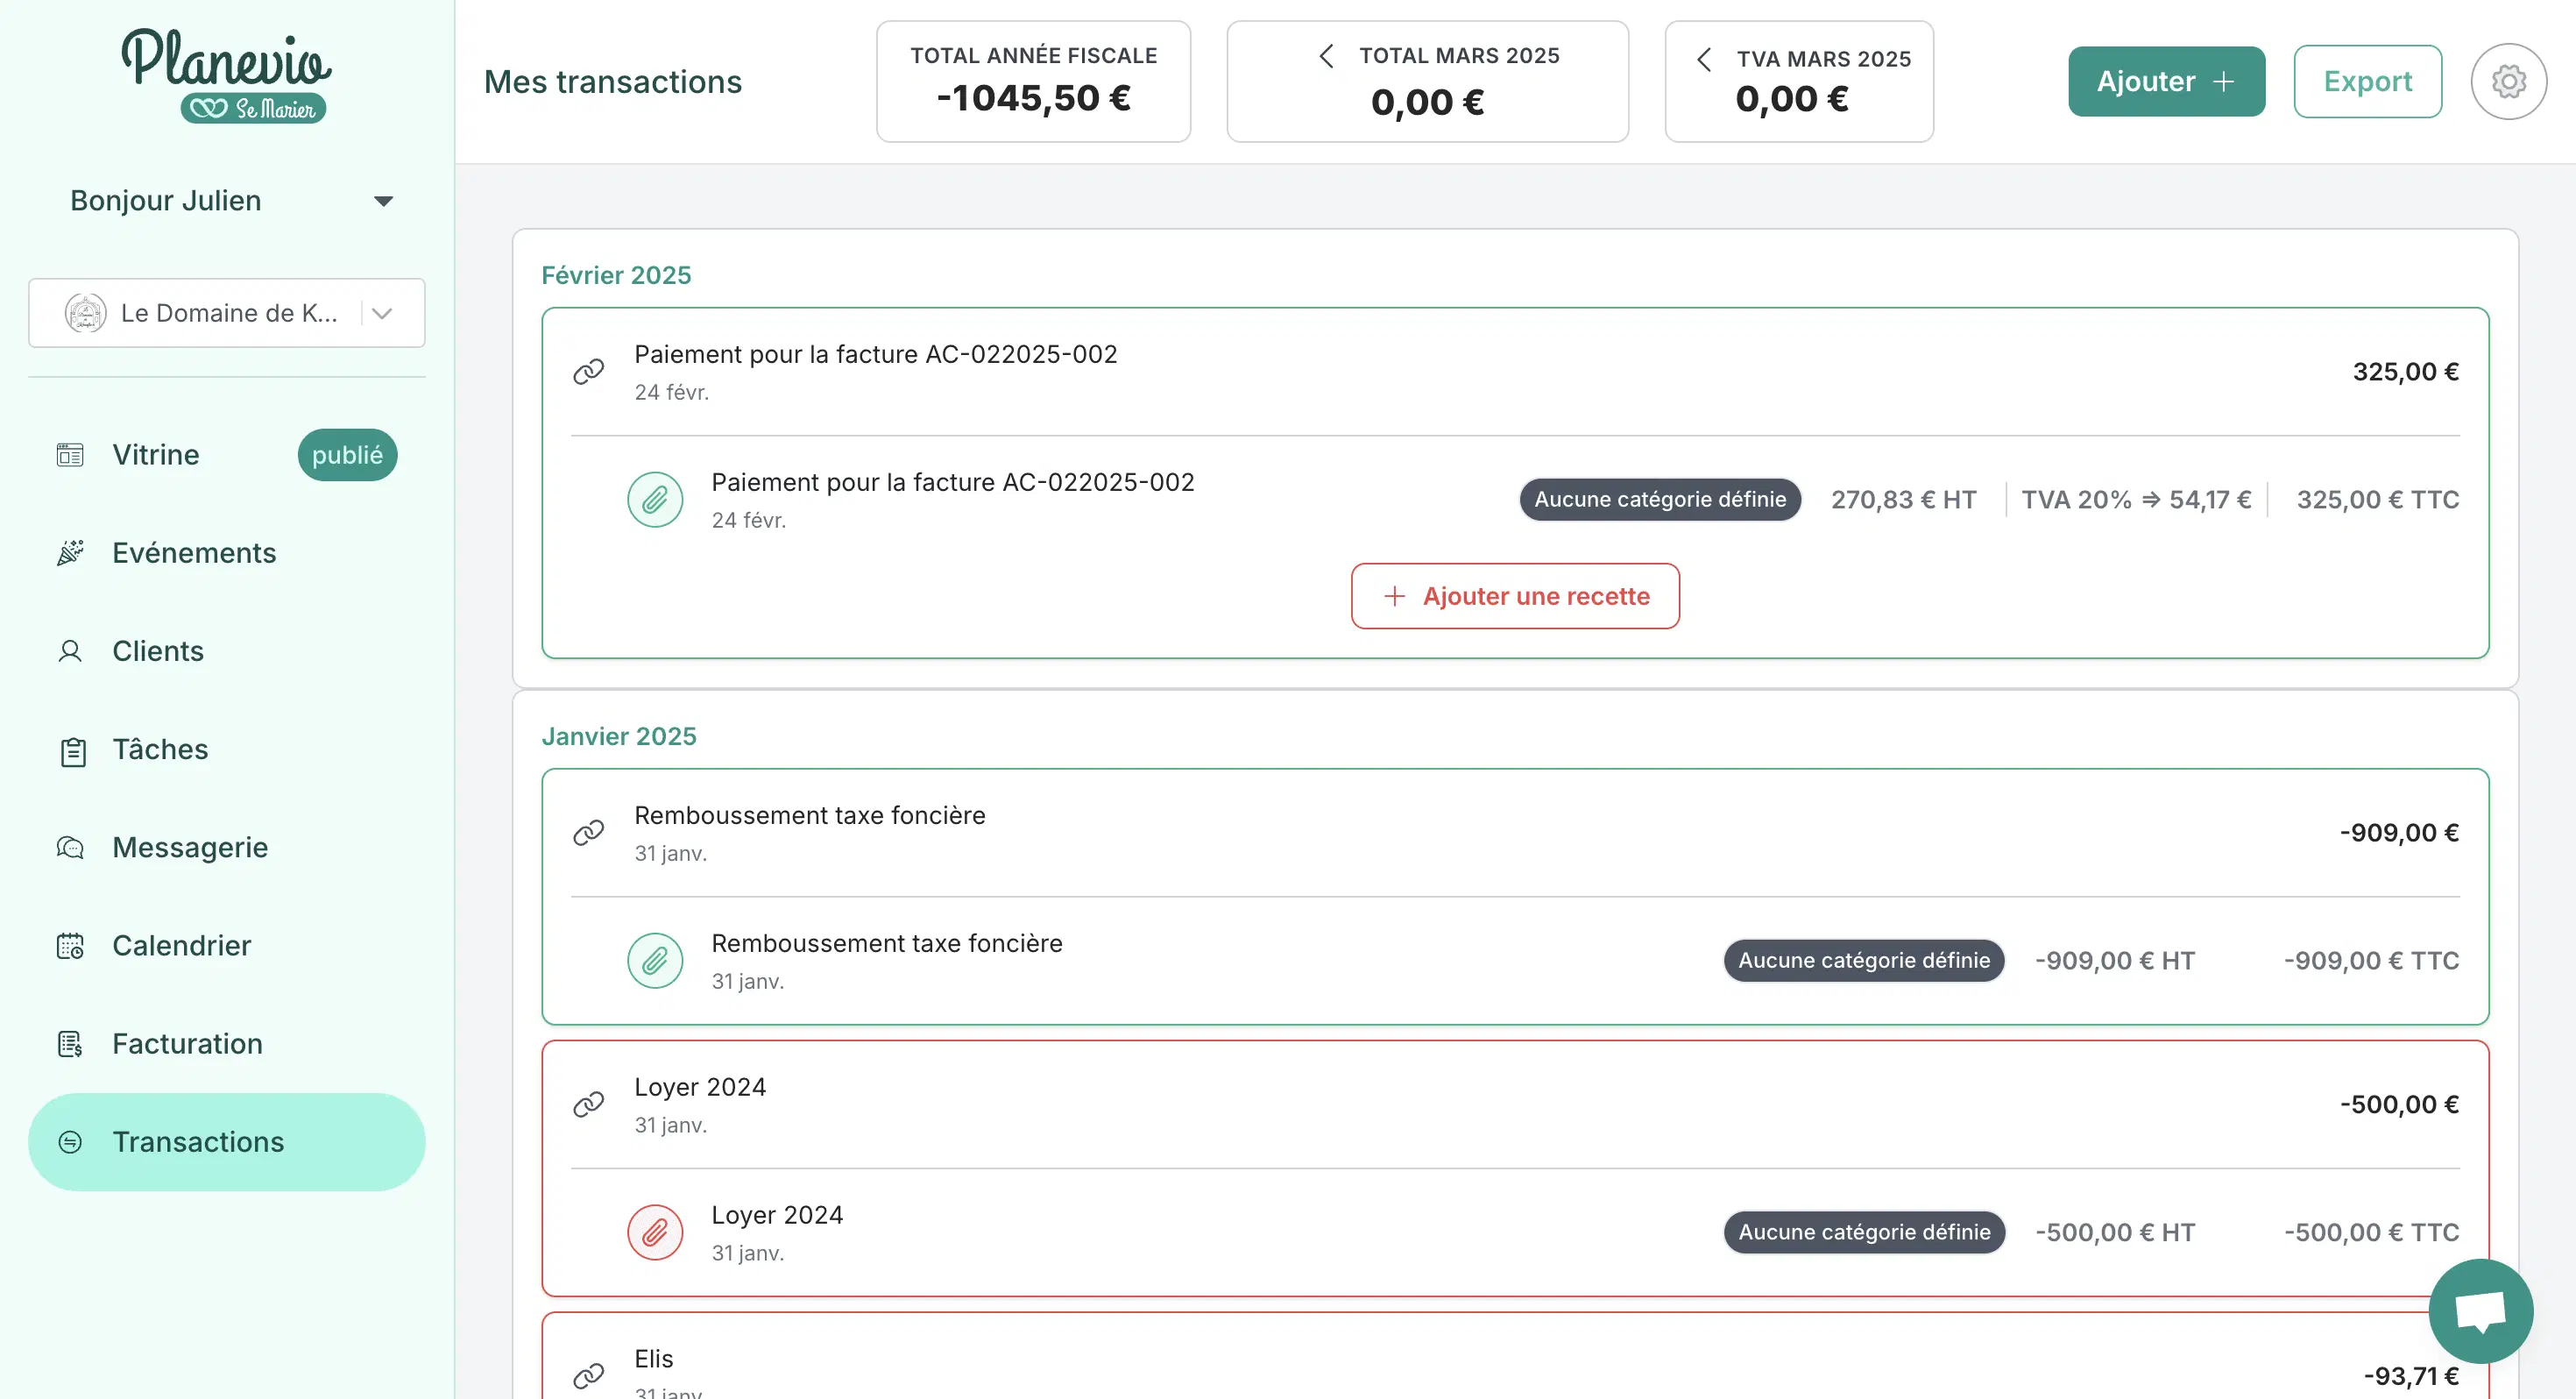The width and height of the screenshot is (2576, 1399).
Task: Click Ajouter une recette button
Action: pyautogui.click(x=1515, y=596)
